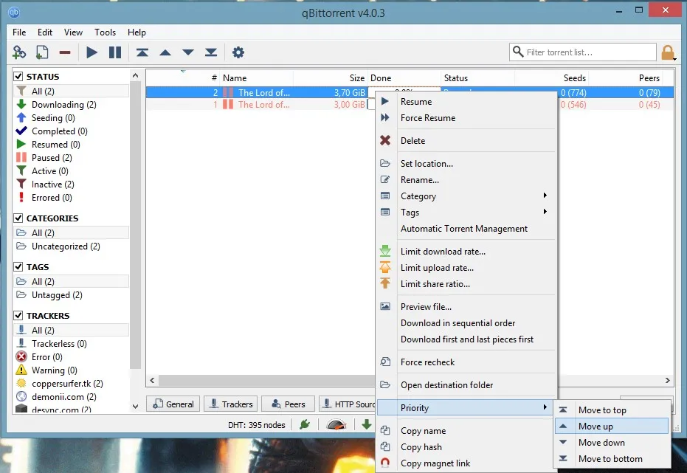
Task: Choose Limit download rate... in context menu
Action: click(466, 252)
